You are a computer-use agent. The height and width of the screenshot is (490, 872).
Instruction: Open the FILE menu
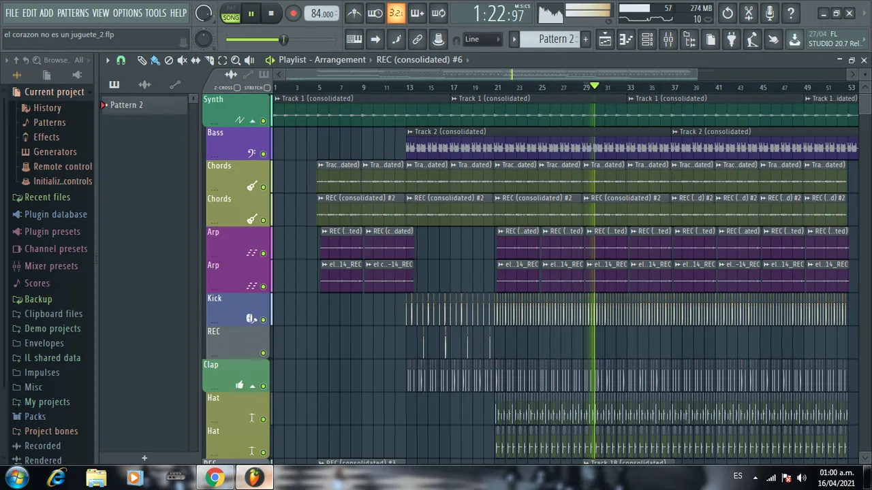pos(12,13)
